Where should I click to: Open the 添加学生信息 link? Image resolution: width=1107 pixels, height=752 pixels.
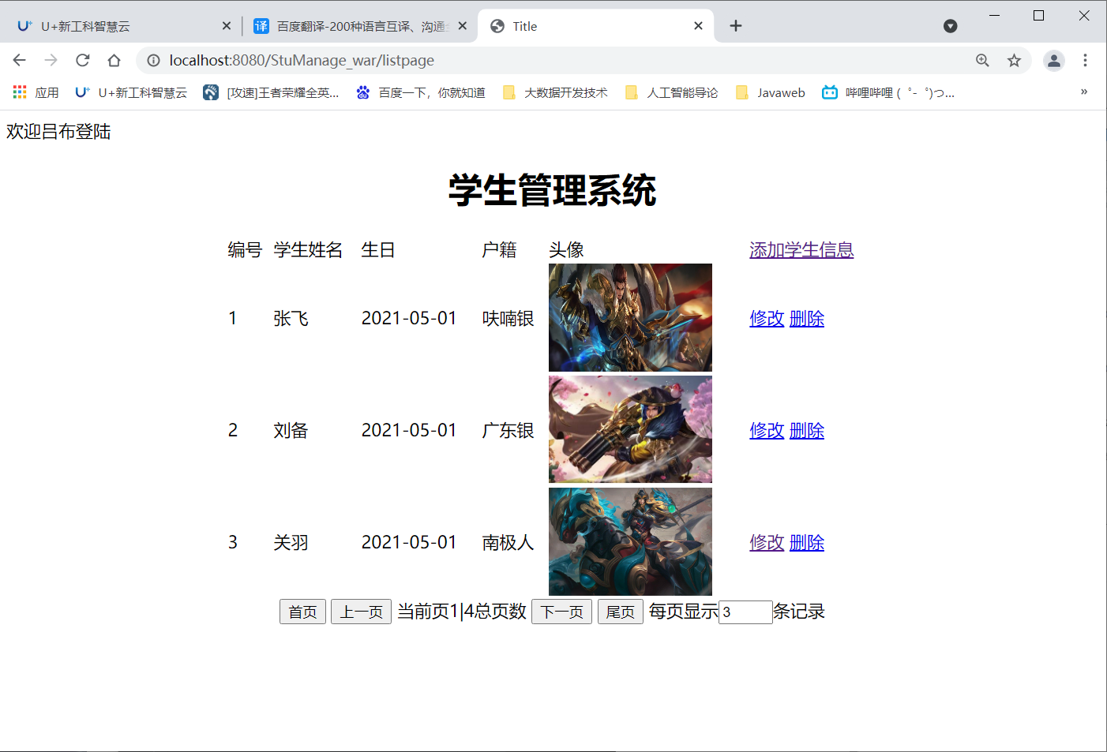pyautogui.click(x=801, y=250)
